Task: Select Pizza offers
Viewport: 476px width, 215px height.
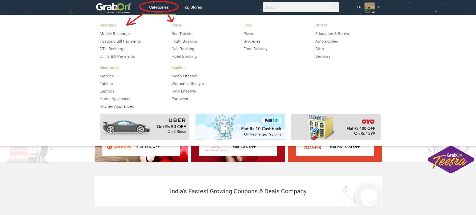Action: click(x=248, y=34)
